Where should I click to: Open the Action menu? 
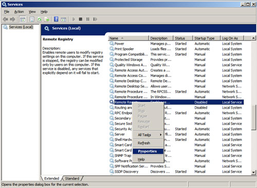pyautogui.click(x=19, y=12)
